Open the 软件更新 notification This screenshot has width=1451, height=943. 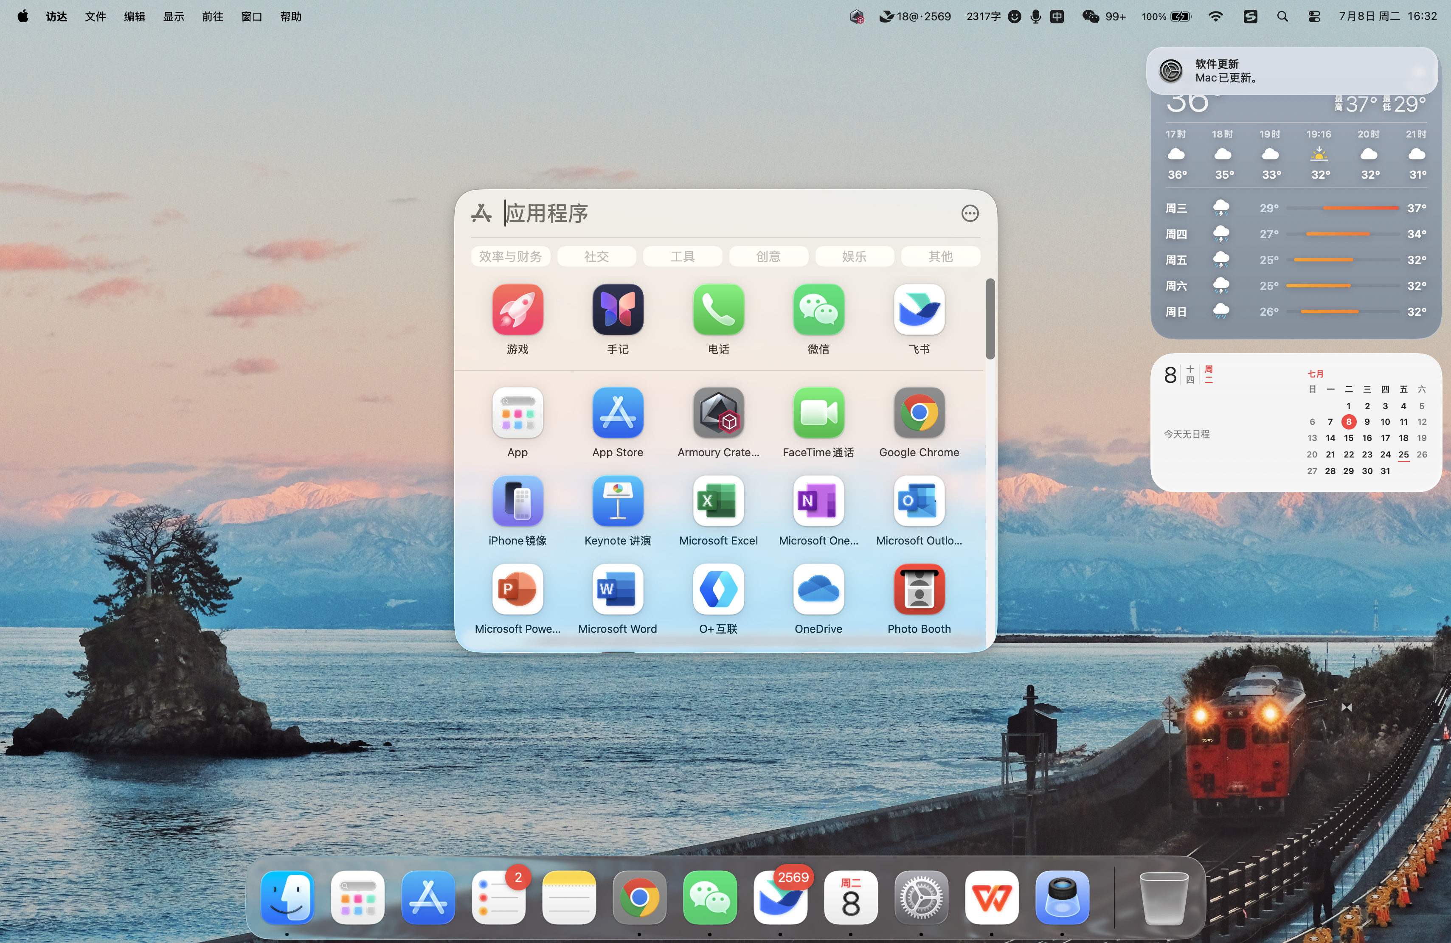tap(1291, 71)
